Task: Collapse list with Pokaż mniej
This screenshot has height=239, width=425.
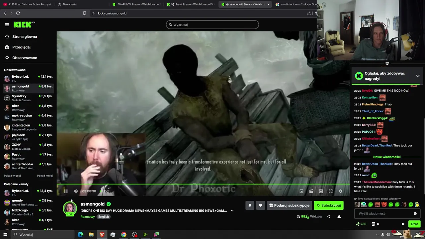Action: pos(45,176)
